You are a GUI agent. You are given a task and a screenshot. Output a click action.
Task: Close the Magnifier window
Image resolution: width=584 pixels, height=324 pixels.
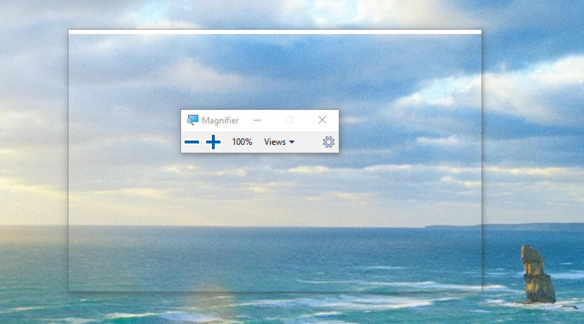[x=322, y=120]
